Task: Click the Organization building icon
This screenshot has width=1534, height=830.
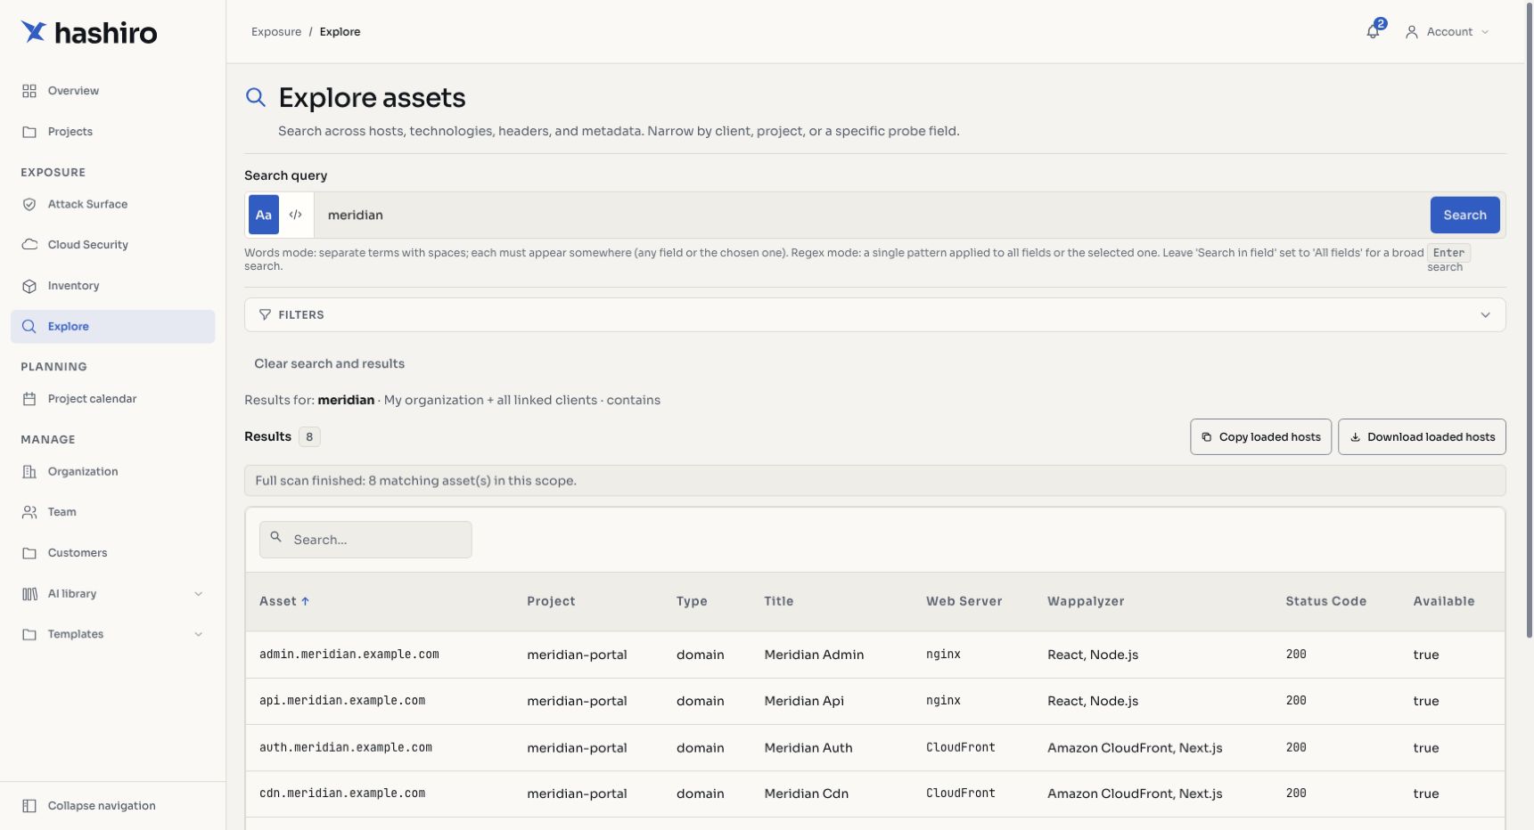Action: pos(29,472)
